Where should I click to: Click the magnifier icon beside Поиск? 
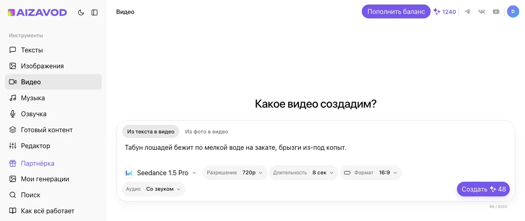click(13, 195)
